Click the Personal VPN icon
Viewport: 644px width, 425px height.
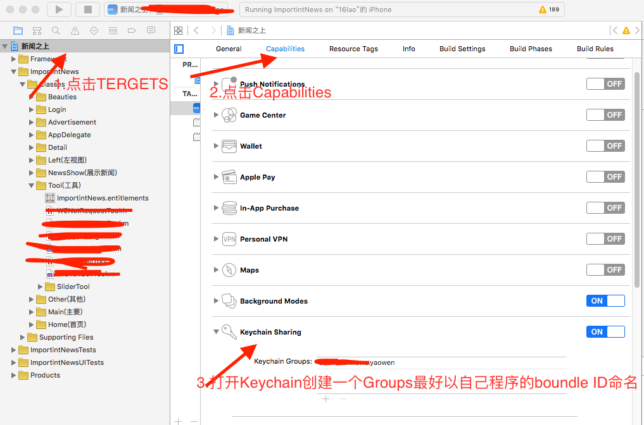point(229,239)
